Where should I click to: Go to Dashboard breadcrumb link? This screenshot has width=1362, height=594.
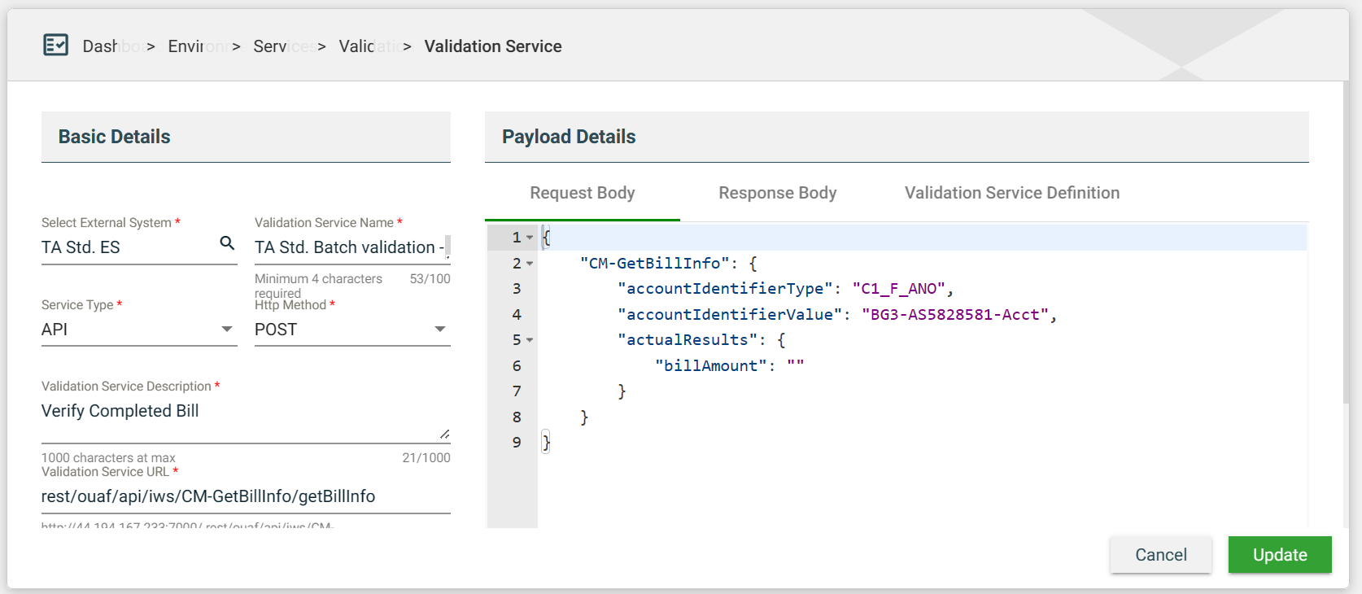(x=101, y=46)
